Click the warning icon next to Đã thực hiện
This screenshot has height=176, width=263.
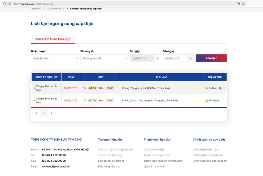pyautogui.click(x=206, y=88)
